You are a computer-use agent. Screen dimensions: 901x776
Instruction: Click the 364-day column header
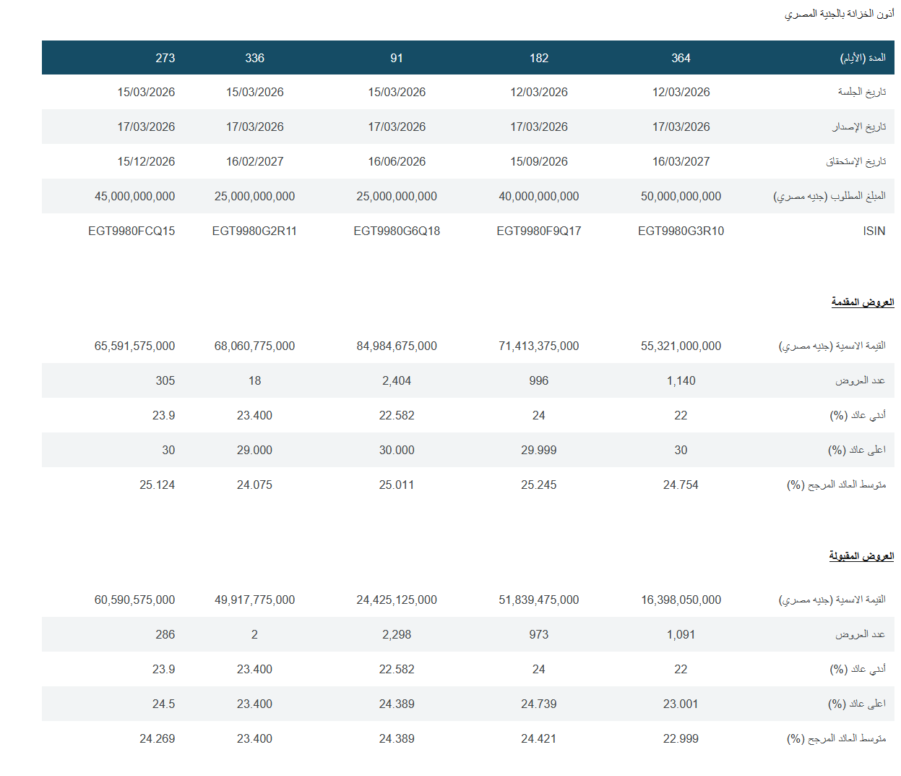click(x=680, y=57)
